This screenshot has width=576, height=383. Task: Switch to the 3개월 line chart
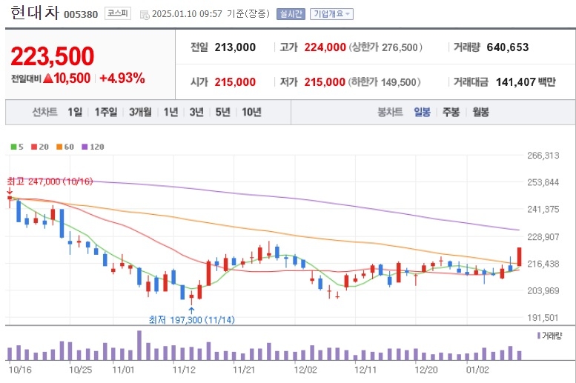pos(140,112)
